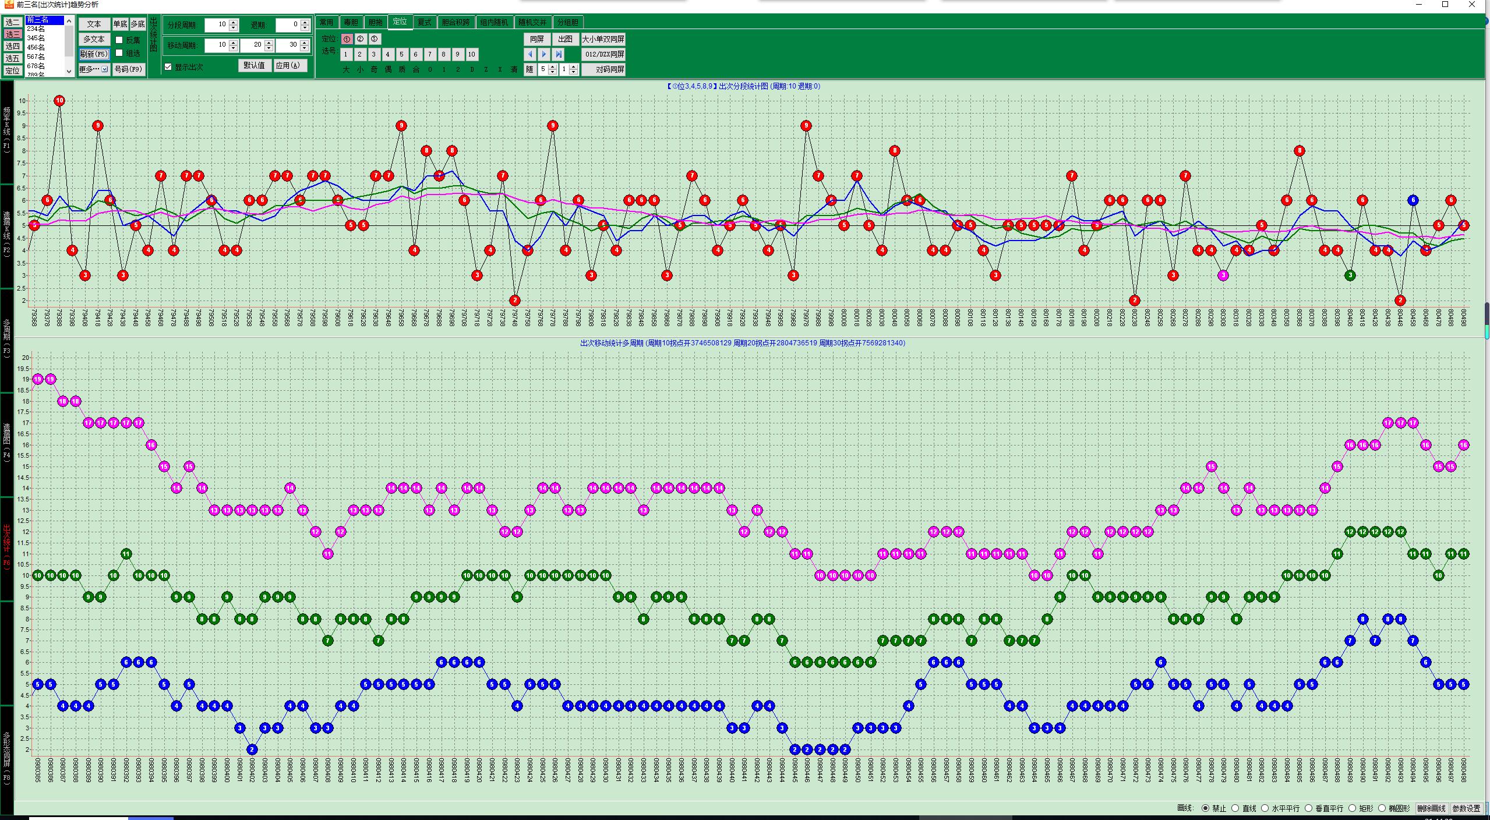Viewport: 1490px width, 820px height.
Task: Switch to the 复式 tab
Action: [424, 22]
